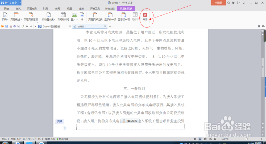The height and width of the screenshot is (144, 266).
Task: Open the 页眉横线 header line tool
Action: pos(16,16)
